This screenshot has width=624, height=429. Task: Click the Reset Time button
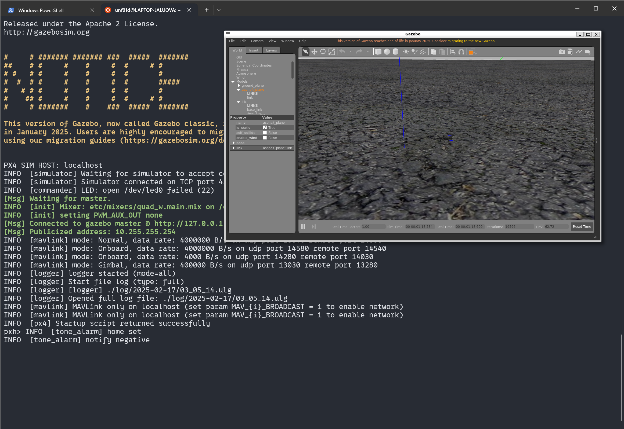click(582, 227)
